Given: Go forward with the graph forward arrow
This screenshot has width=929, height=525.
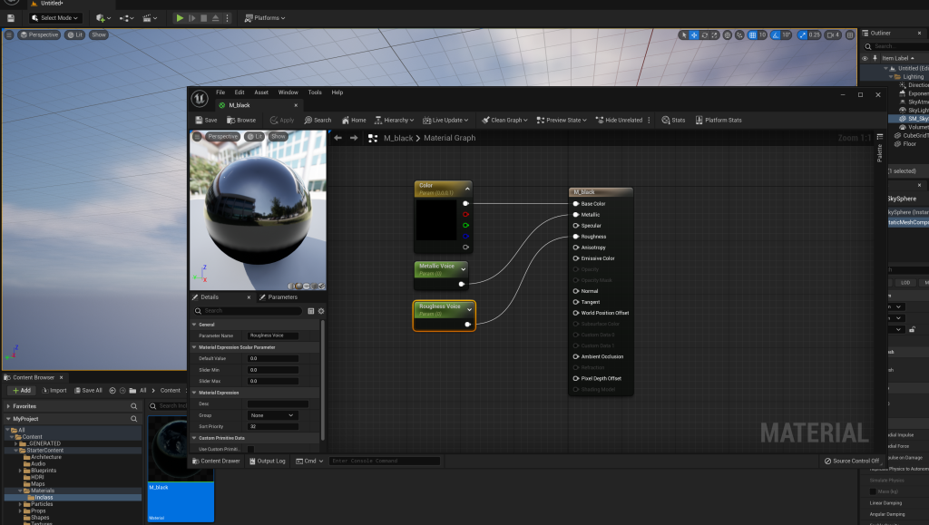Looking at the screenshot, I should 354,138.
